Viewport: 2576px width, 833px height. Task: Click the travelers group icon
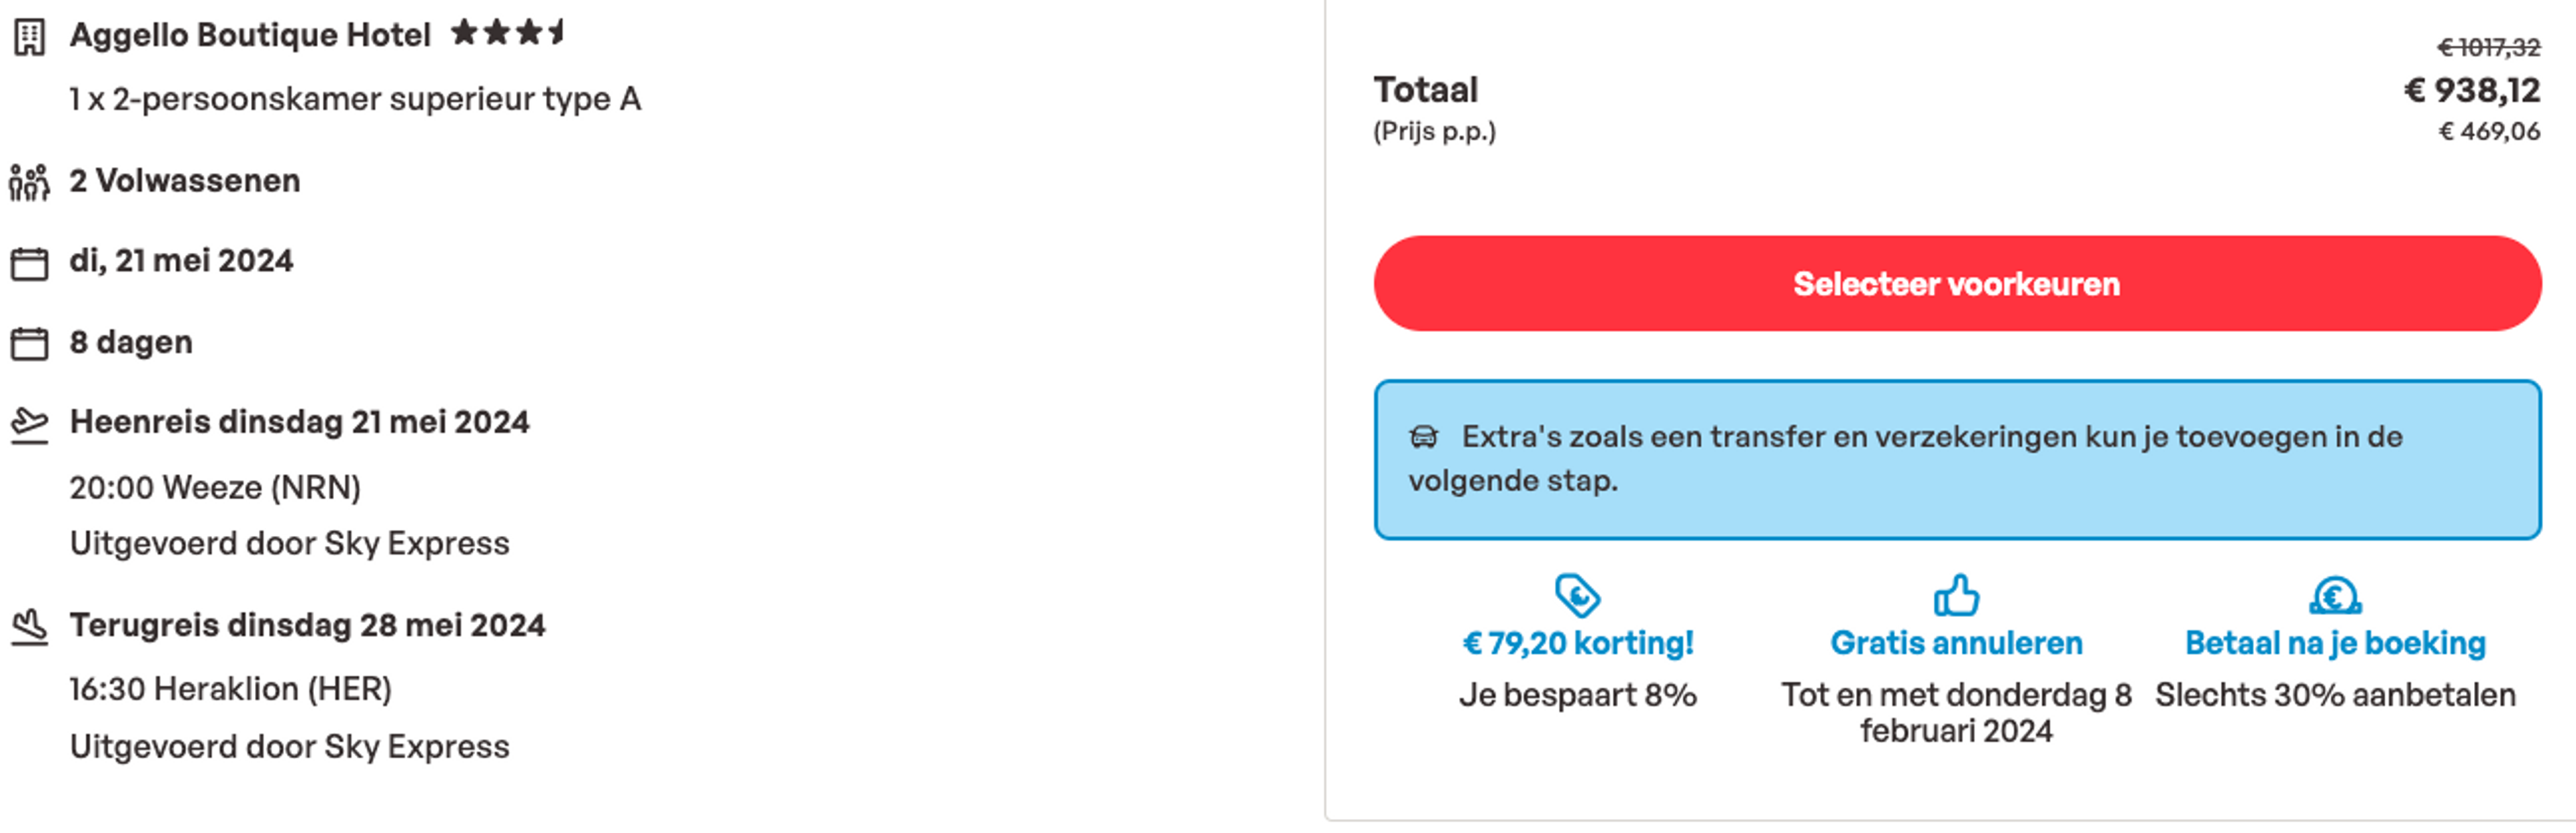tap(29, 182)
